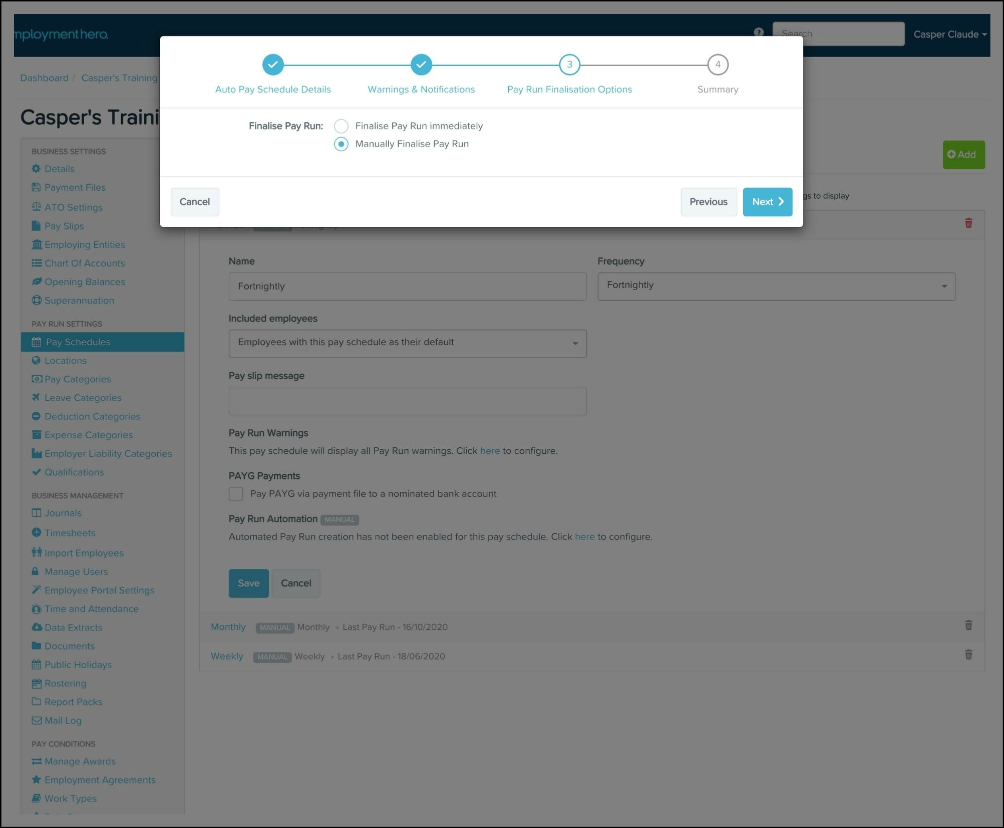The height and width of the screenshot is (828, 1004).
Task: Delete the Monthly pay schedule via trash icon
Action: coord(968,625)
